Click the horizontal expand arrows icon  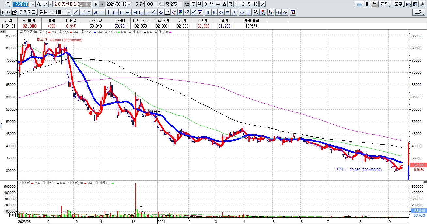tap(8, 12)
